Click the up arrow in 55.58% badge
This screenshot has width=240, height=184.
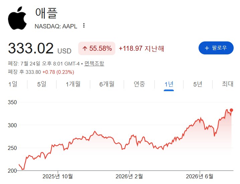click(85, 48)
